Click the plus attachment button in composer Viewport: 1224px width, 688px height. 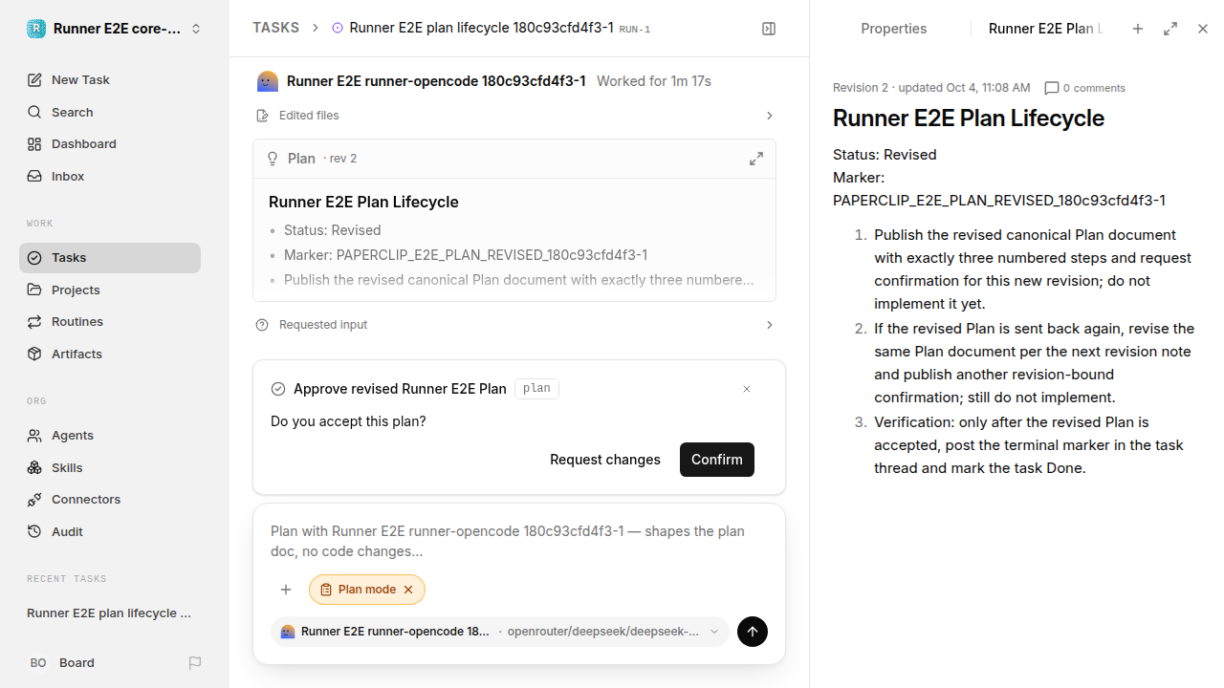pyautogui.click(x=286, y=590)
